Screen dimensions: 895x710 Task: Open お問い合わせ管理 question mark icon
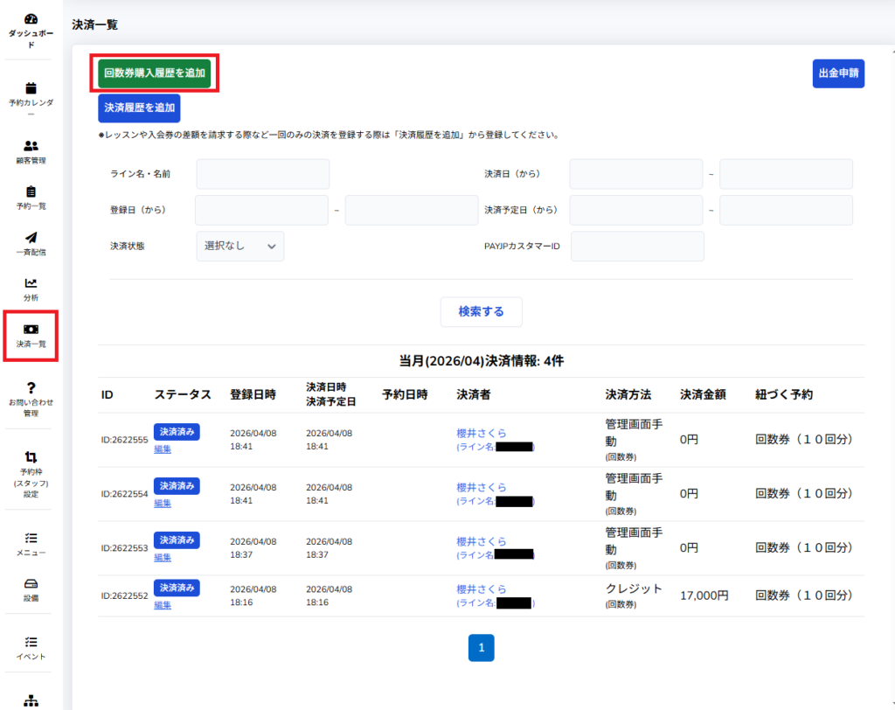pos(31,387)
